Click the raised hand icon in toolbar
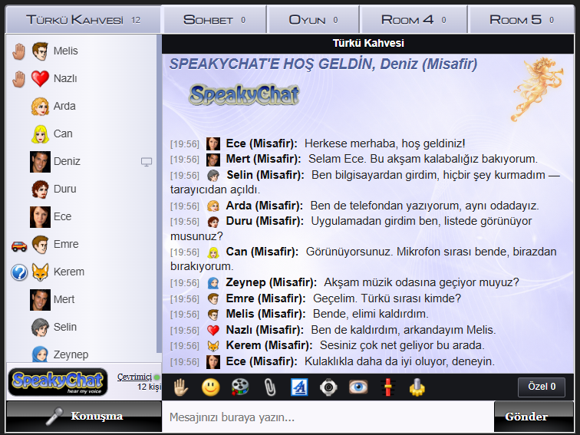 coord(181,387)
